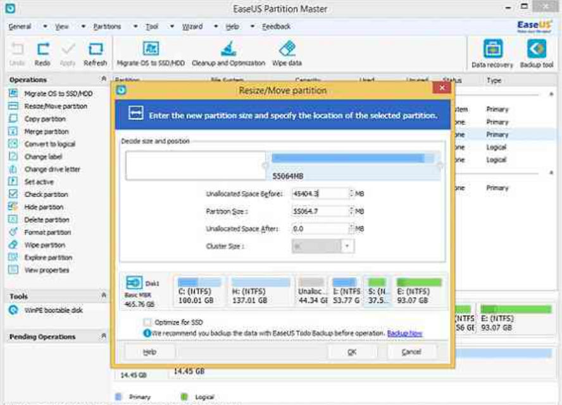Close the Resize/Move partition dialog
Screen dimensions: 562x405
coord(442,88)
